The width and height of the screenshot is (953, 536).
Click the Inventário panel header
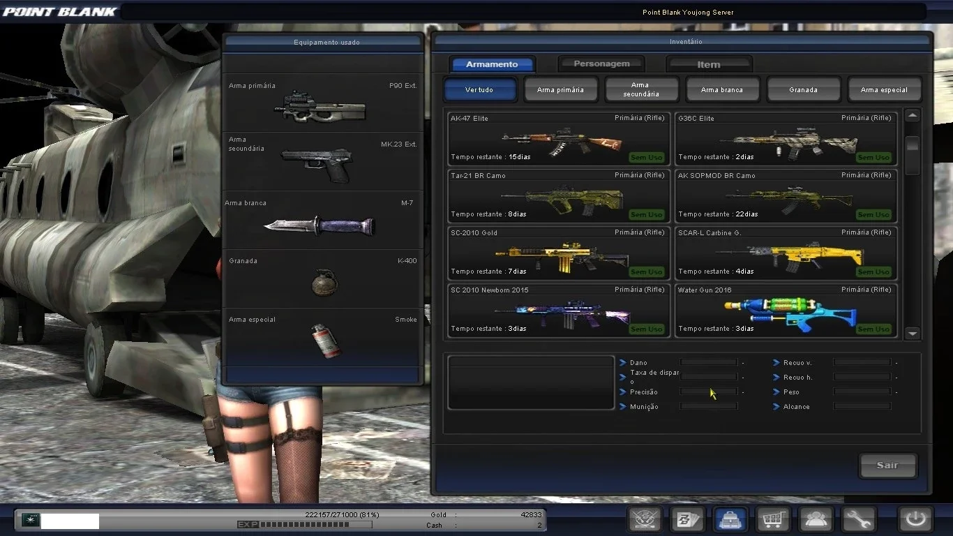pyautogui.click(x=682, y=42)
